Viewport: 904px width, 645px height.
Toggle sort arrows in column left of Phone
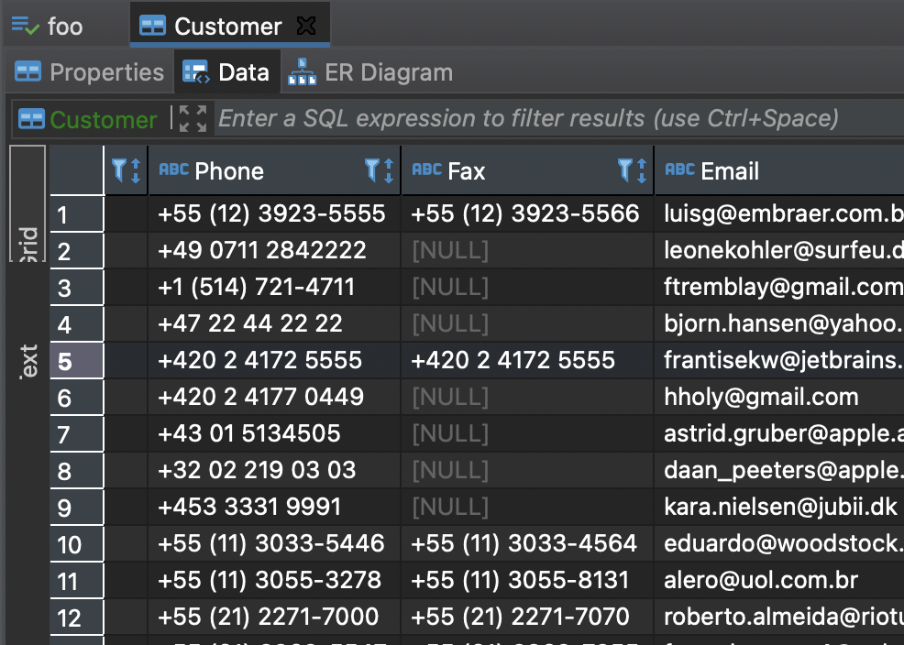[136, 171]
